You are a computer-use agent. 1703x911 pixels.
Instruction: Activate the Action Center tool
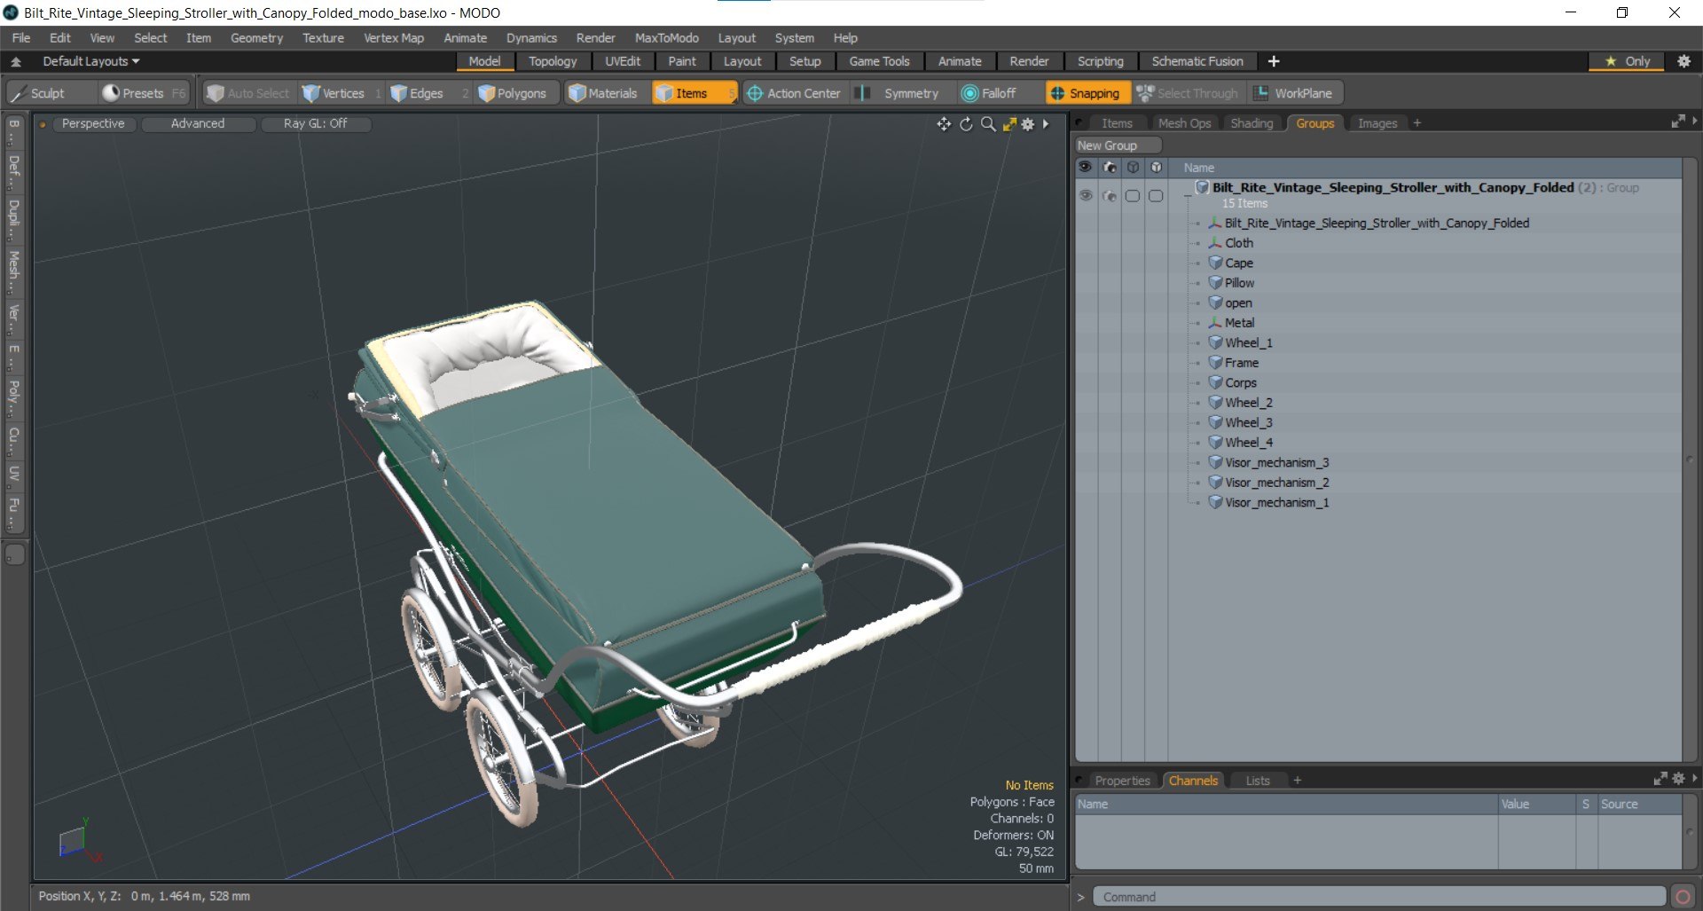[x=793, y=93]
